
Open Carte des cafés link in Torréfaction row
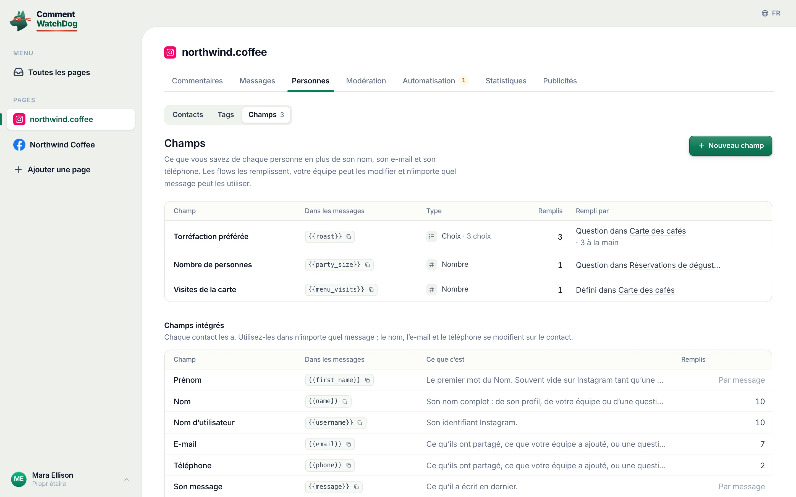coord(657,231)
